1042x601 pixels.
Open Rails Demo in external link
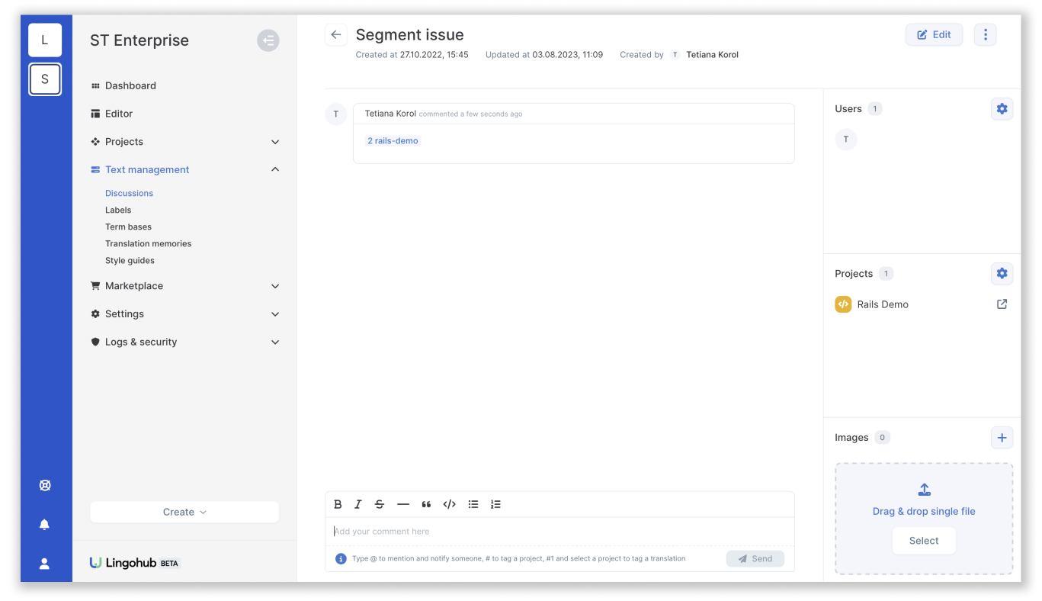click(x=1002, y=304)
